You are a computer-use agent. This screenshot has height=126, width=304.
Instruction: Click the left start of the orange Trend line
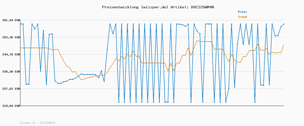21,48
